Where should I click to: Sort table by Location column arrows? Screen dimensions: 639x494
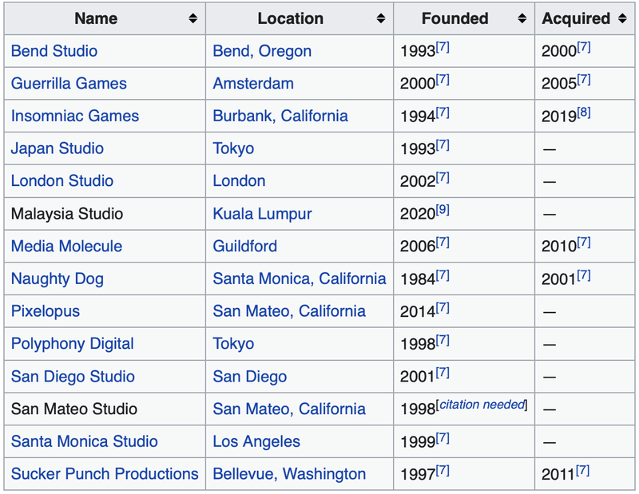382,18
